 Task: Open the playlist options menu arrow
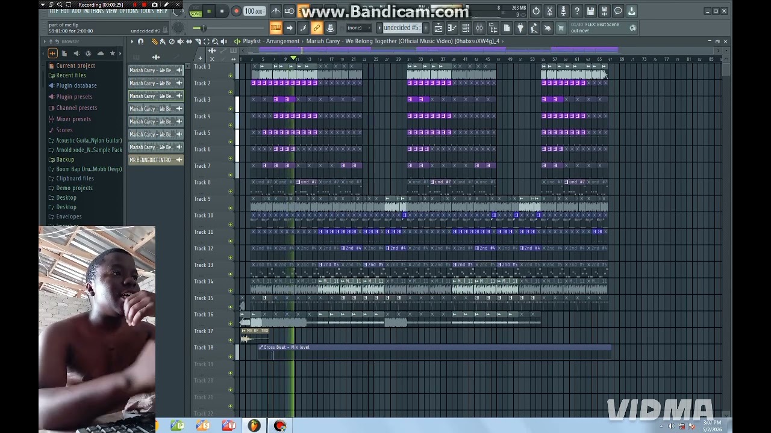(132, 41)
